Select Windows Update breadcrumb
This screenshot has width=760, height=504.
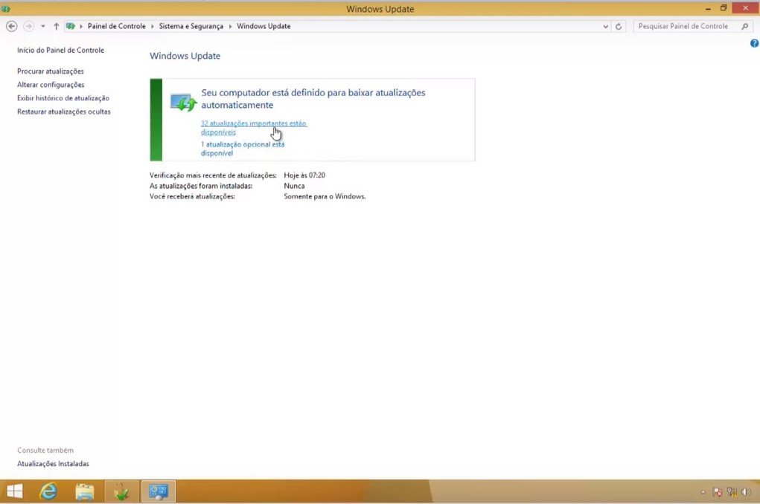coord(264,26)
